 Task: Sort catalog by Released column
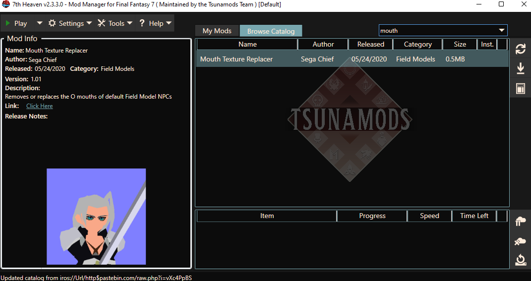[370, 44]
